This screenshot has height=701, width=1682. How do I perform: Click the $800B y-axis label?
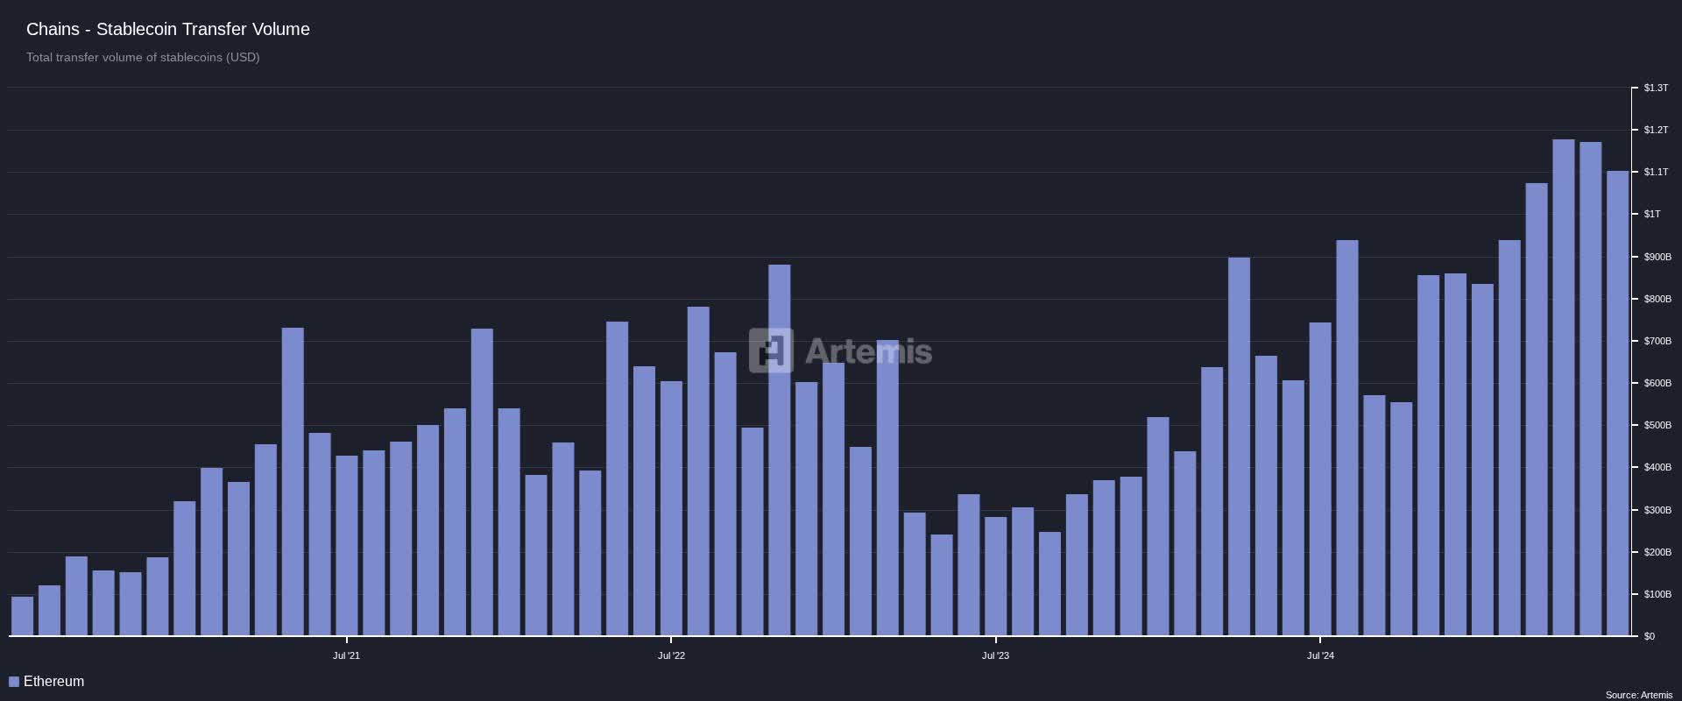1657,299
